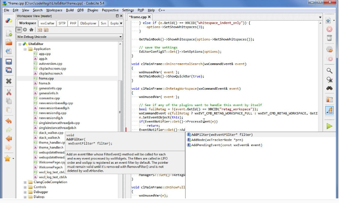
Task: Click the save file icon
Action: point(9,61)
